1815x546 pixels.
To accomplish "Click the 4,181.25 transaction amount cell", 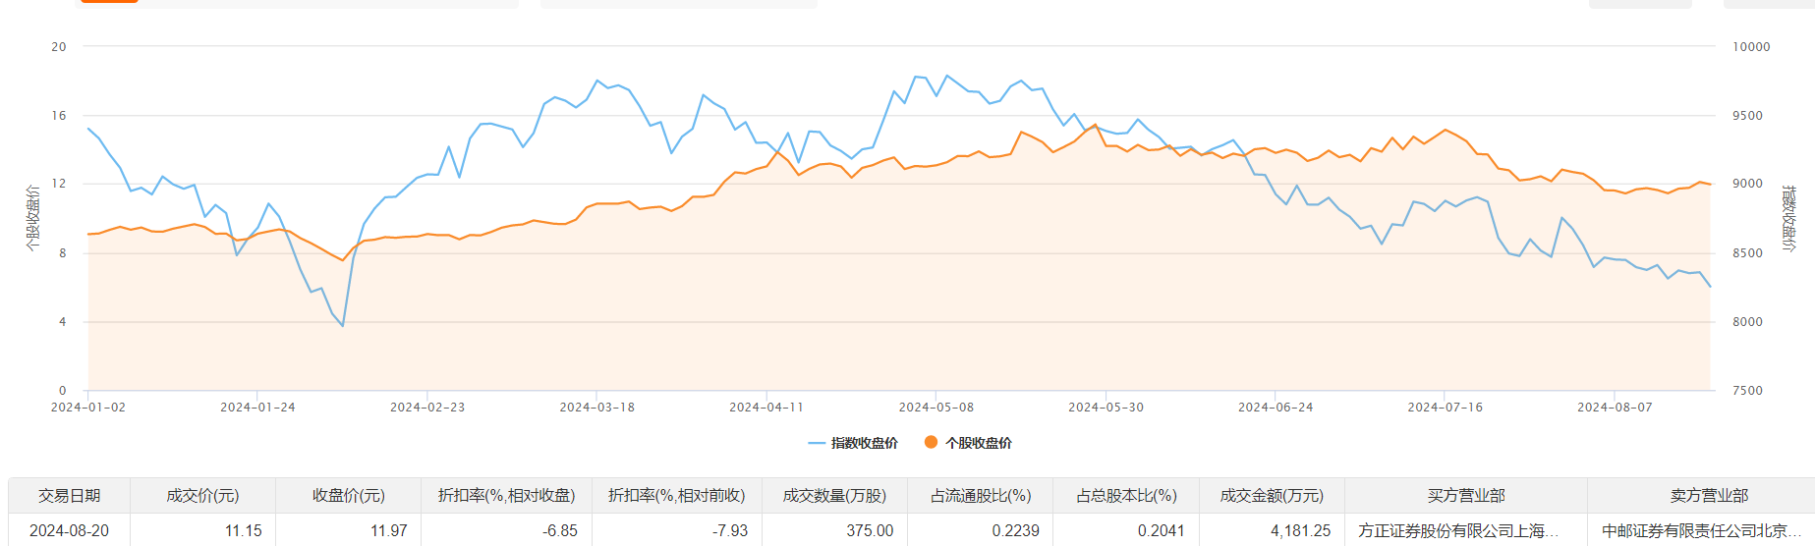I will click(x=1300, y=530).
